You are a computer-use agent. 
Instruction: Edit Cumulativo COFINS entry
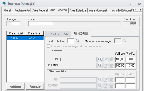[106, 66]
